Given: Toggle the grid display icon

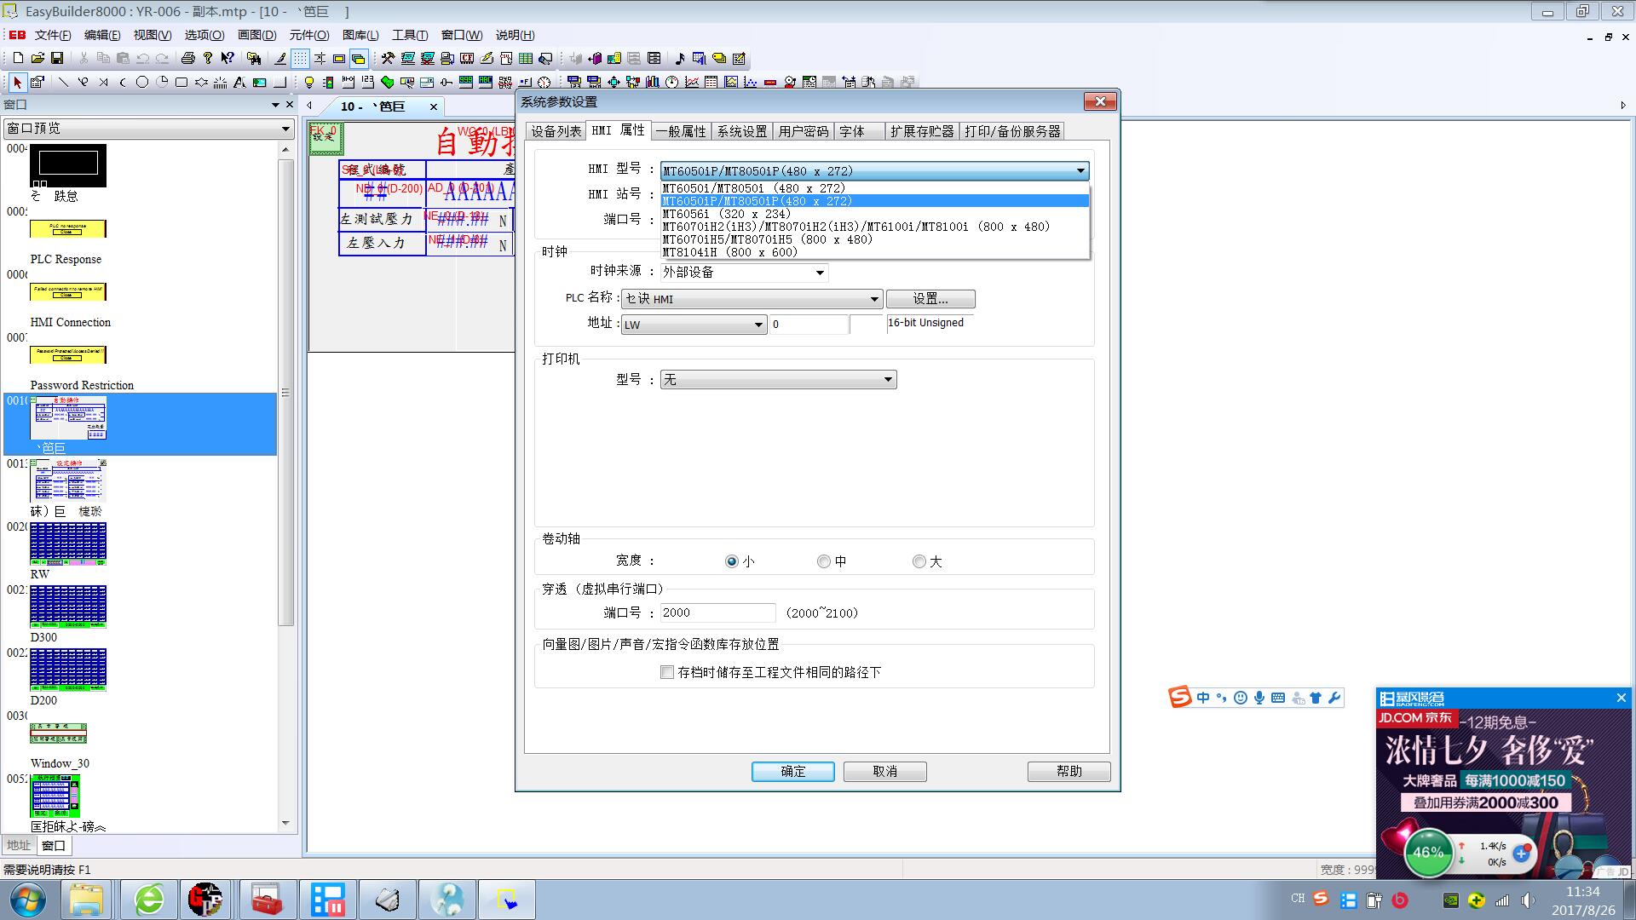Looking at the screenshot, I should pyautogui.click(x=300, y=58).
